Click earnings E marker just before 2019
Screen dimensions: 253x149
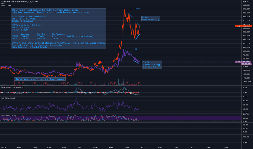coord(46,84)
